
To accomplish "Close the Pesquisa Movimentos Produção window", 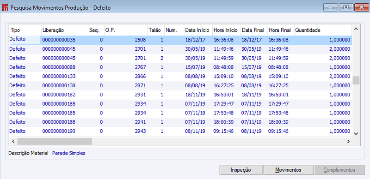I will (x=361, y=8).
